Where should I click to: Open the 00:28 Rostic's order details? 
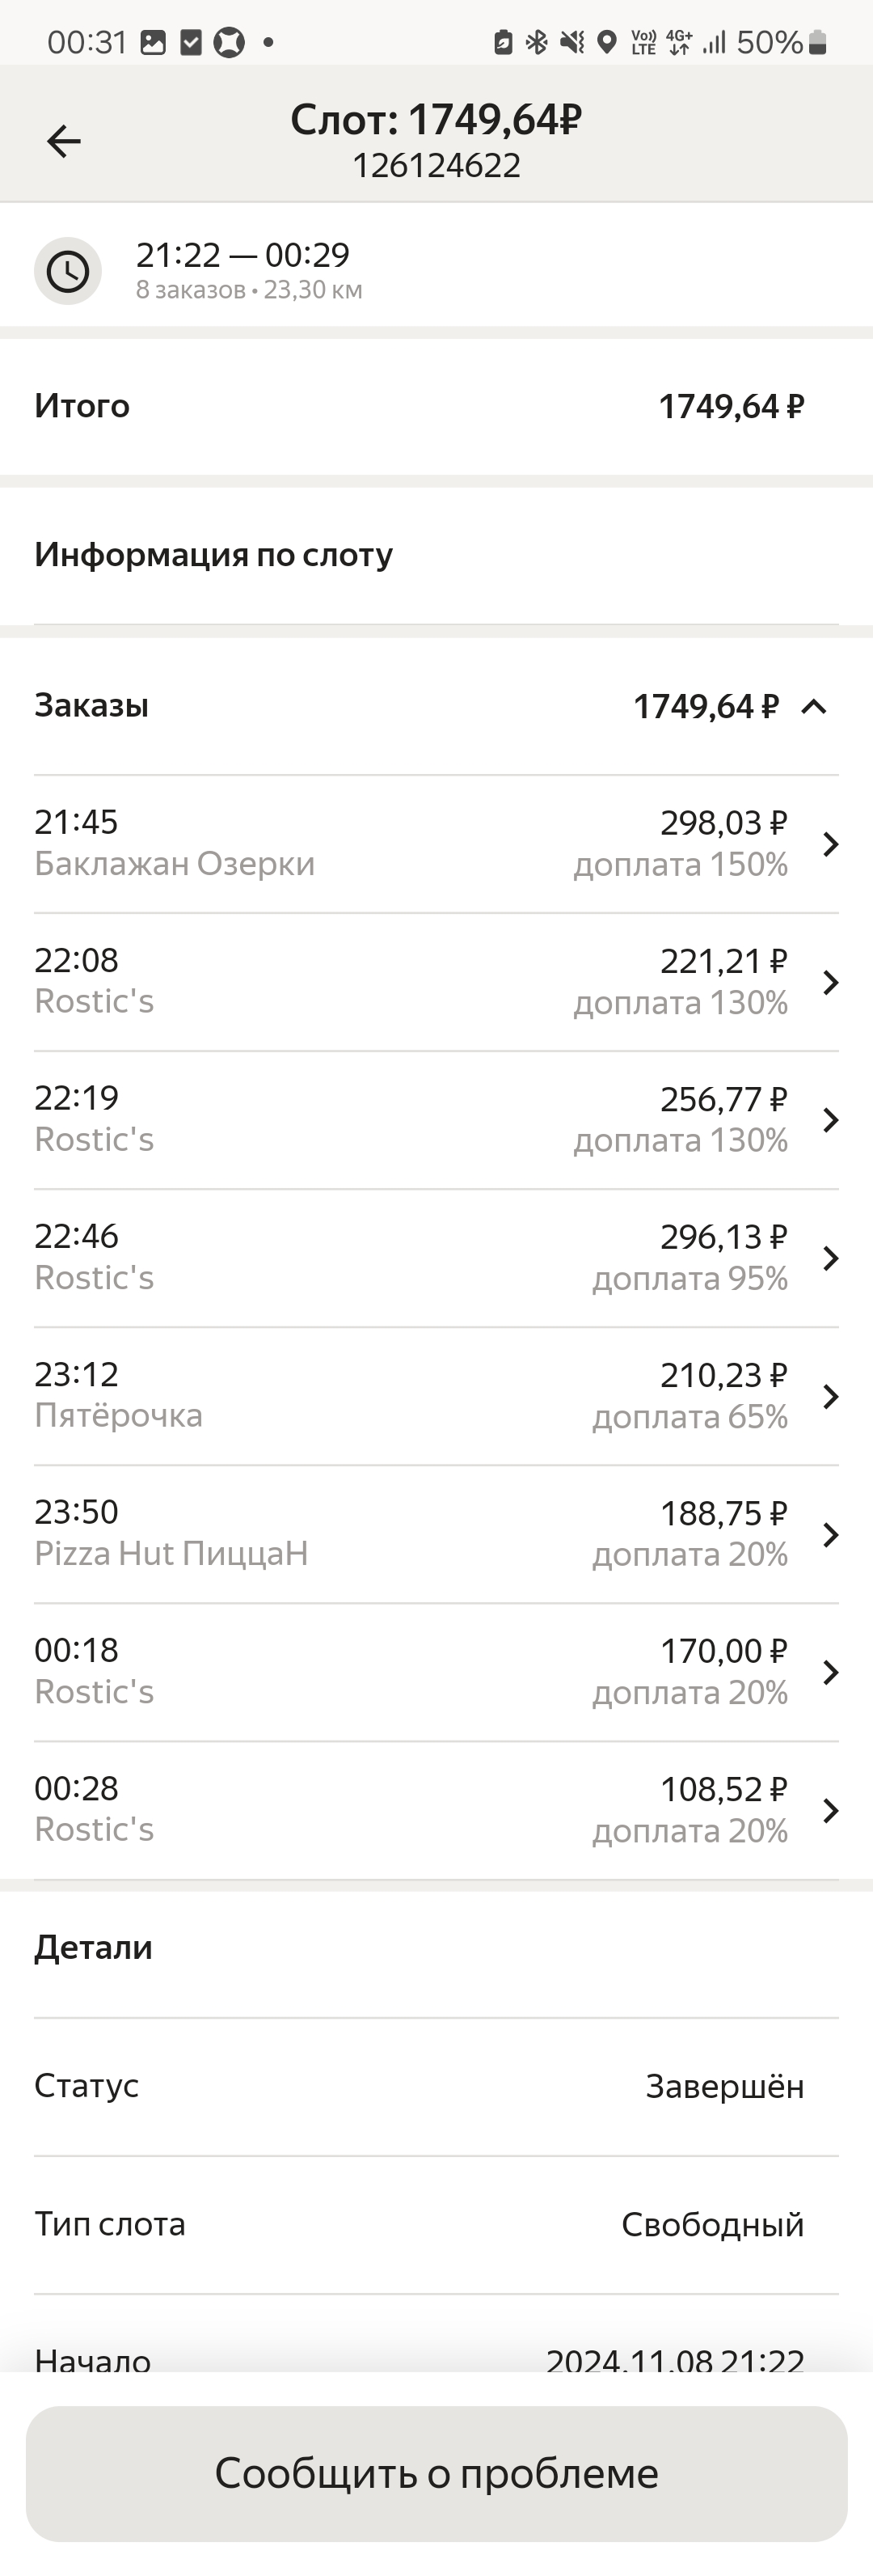point(436,1810)
